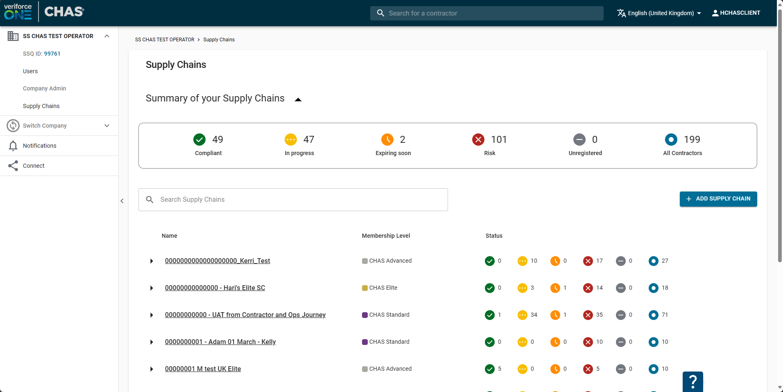Expand the Switch Company menu
This screenshot has width=783, height=392.
click(x=107, y=126)
